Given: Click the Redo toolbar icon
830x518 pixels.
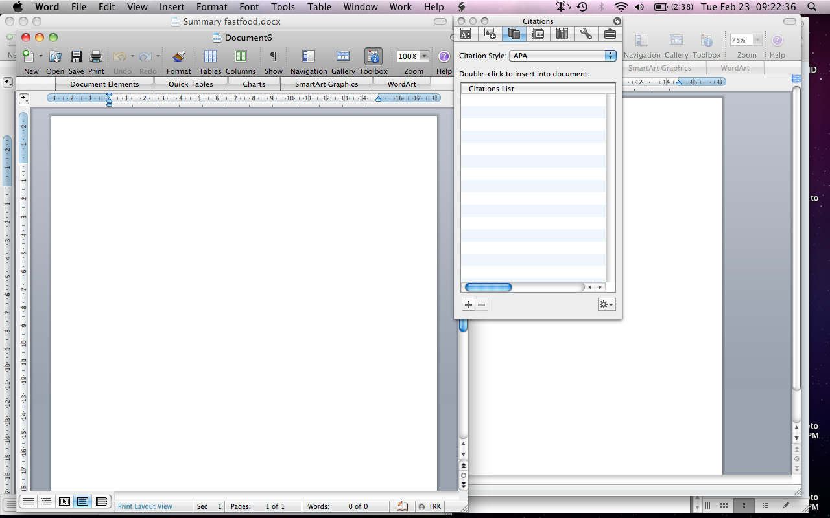Looking at the screenshot, I should 145,56.
